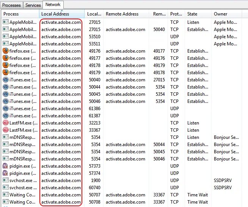This screenshot has height=207, width=248.
Task: Sort by Remote Address column header
Action: [x=126, y=14]
